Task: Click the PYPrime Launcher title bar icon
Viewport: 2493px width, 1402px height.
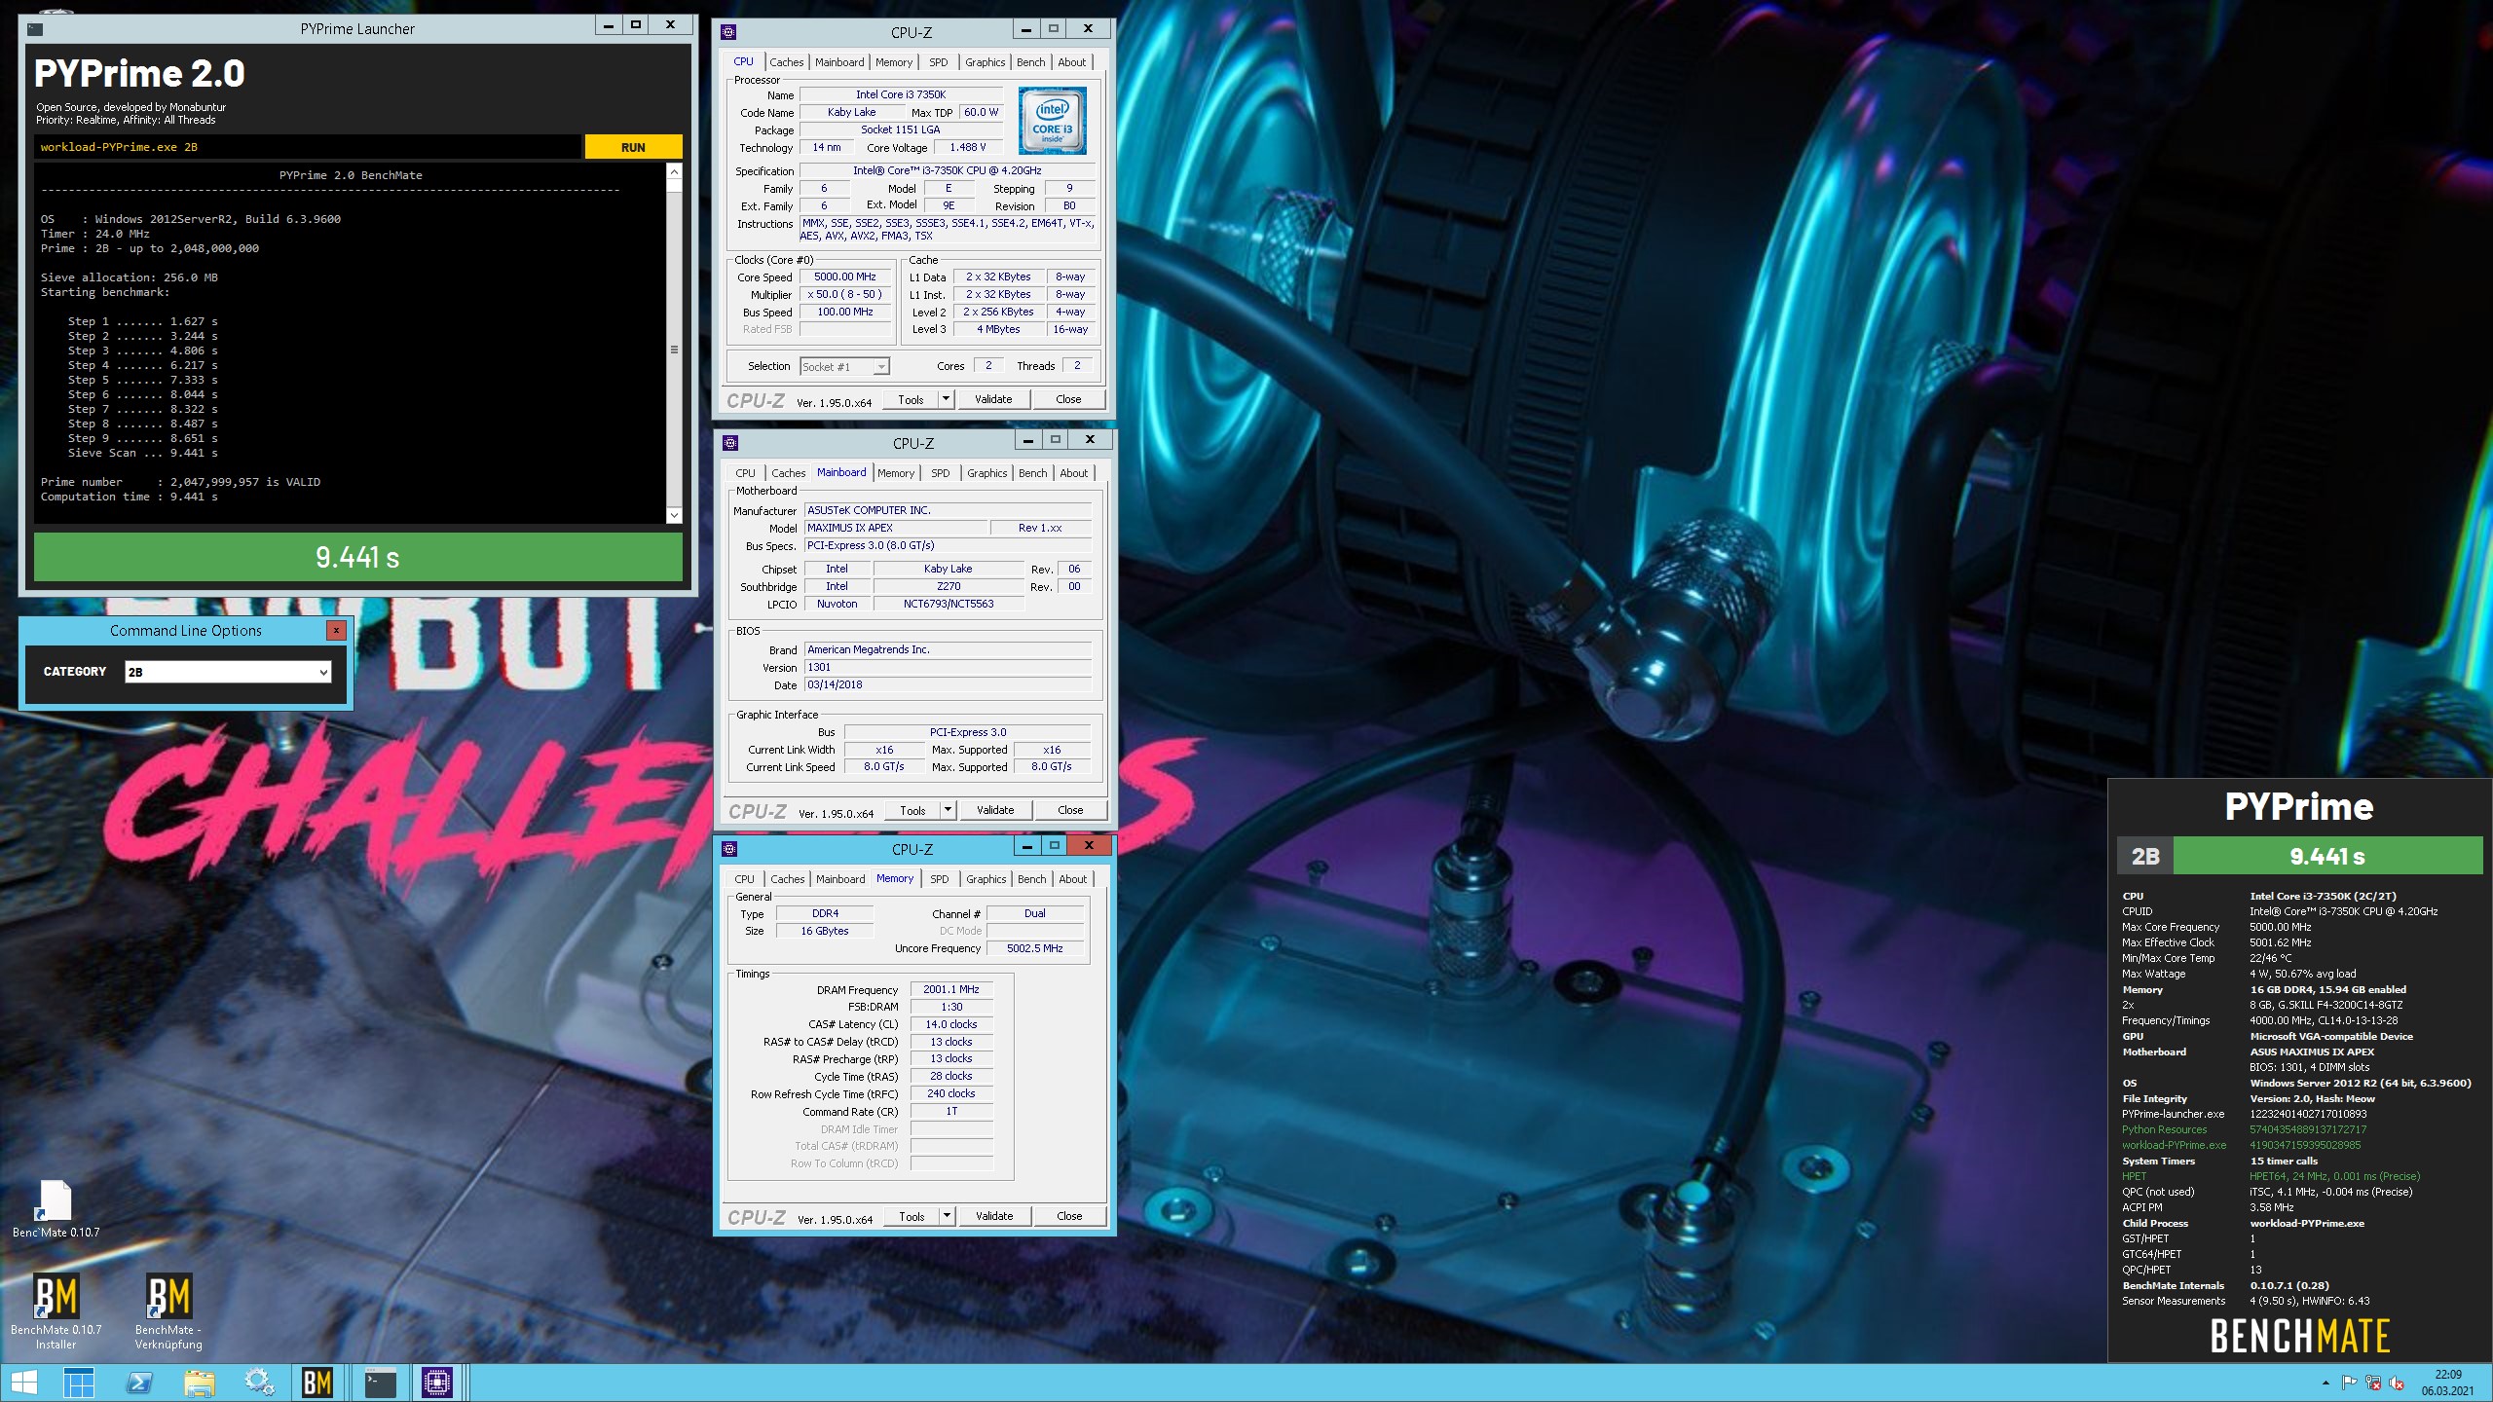Action: tap(35, 29)
